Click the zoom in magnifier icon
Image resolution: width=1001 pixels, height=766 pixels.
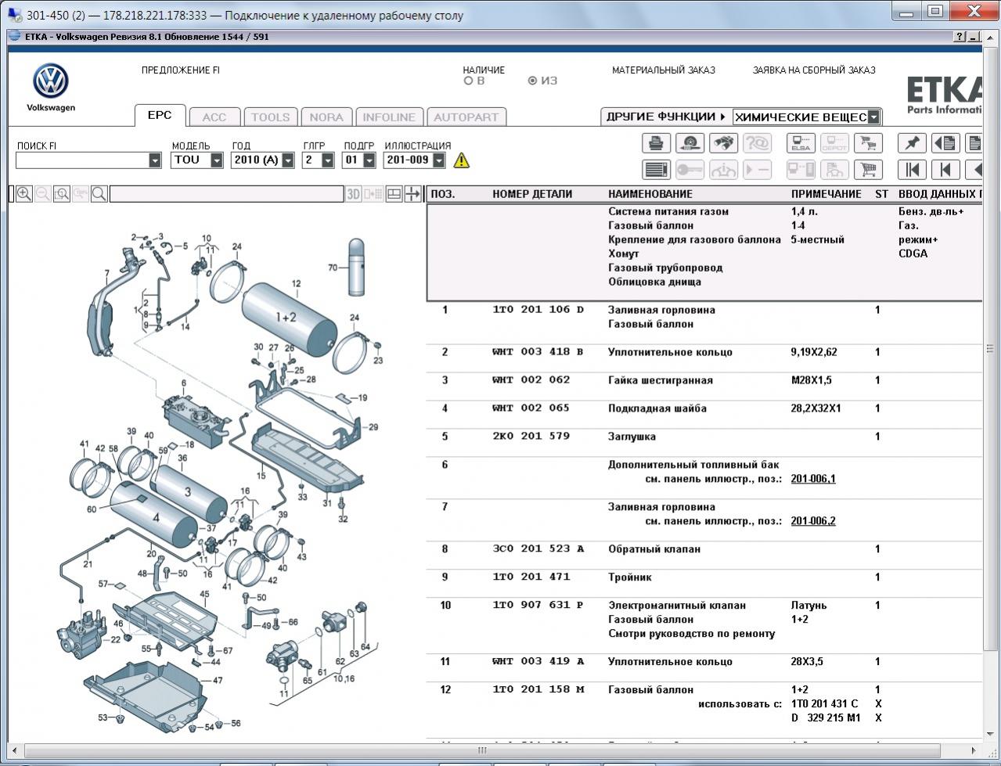(24, 194)
